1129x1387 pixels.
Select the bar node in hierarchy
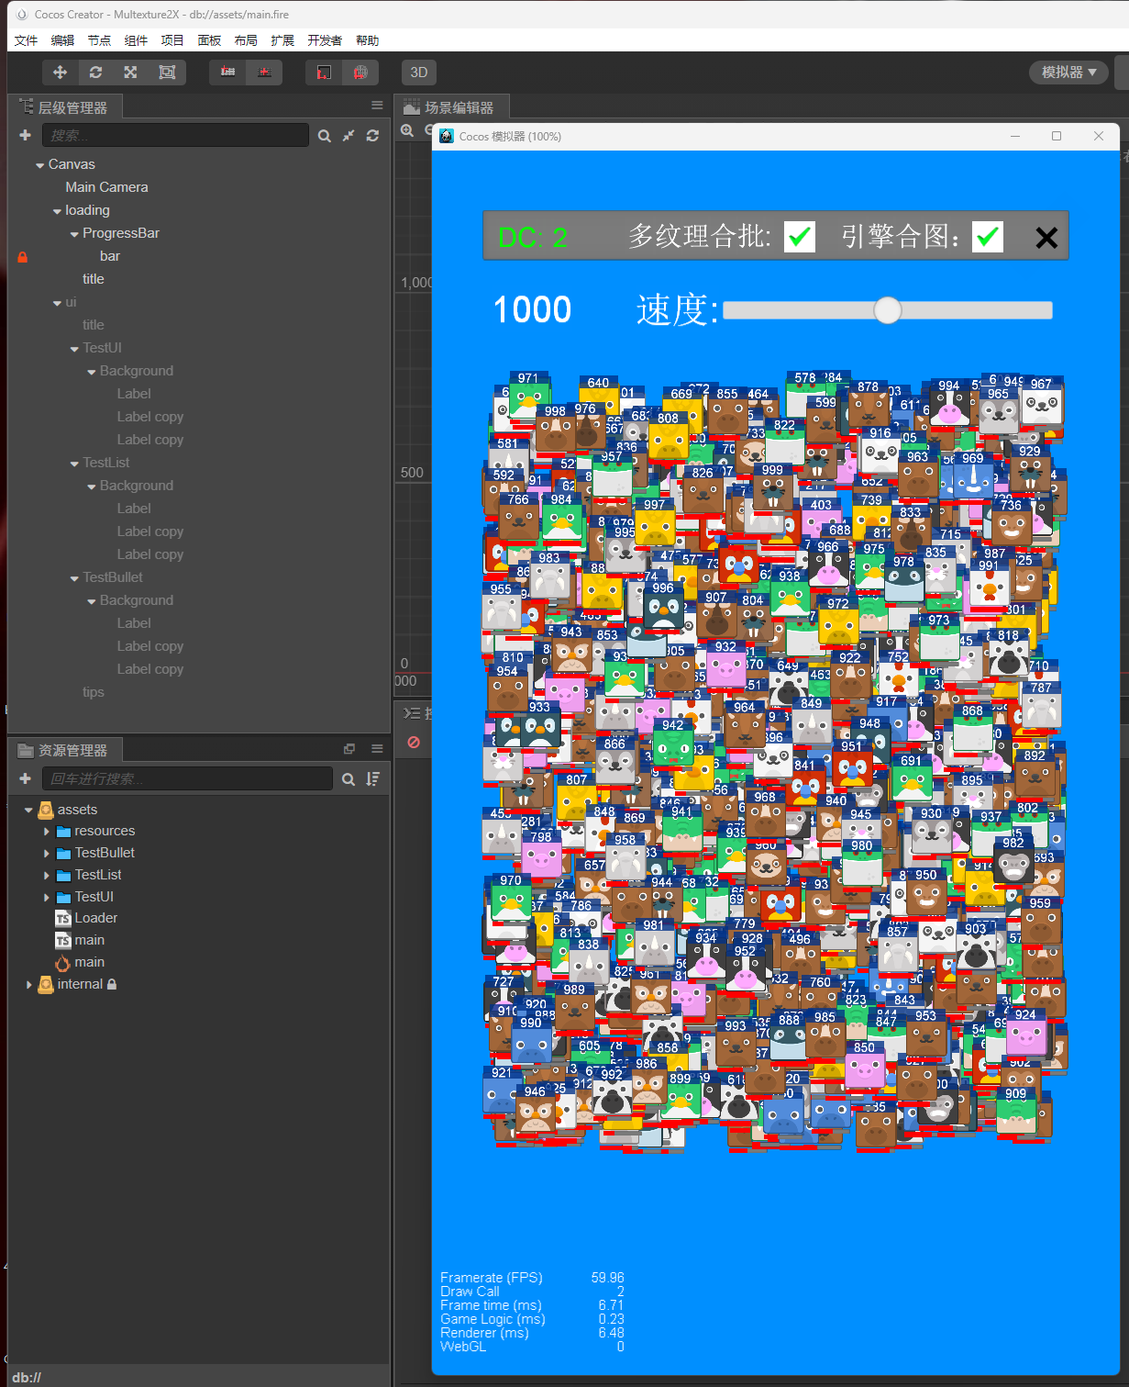pyautogui.click(x=110, y=256)
